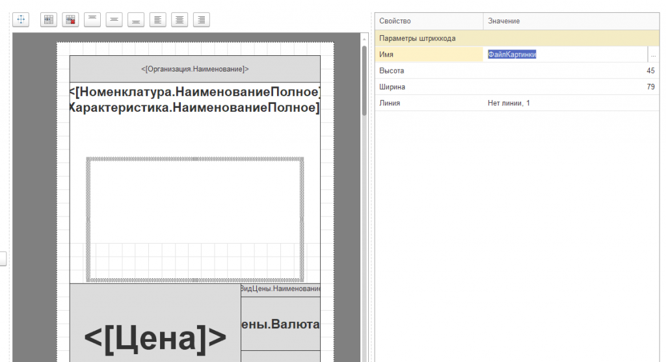Screen dimensions: 666x362
Task: Select the ВидЦены.Наименование cell
Action: click(x=281, y=289)
